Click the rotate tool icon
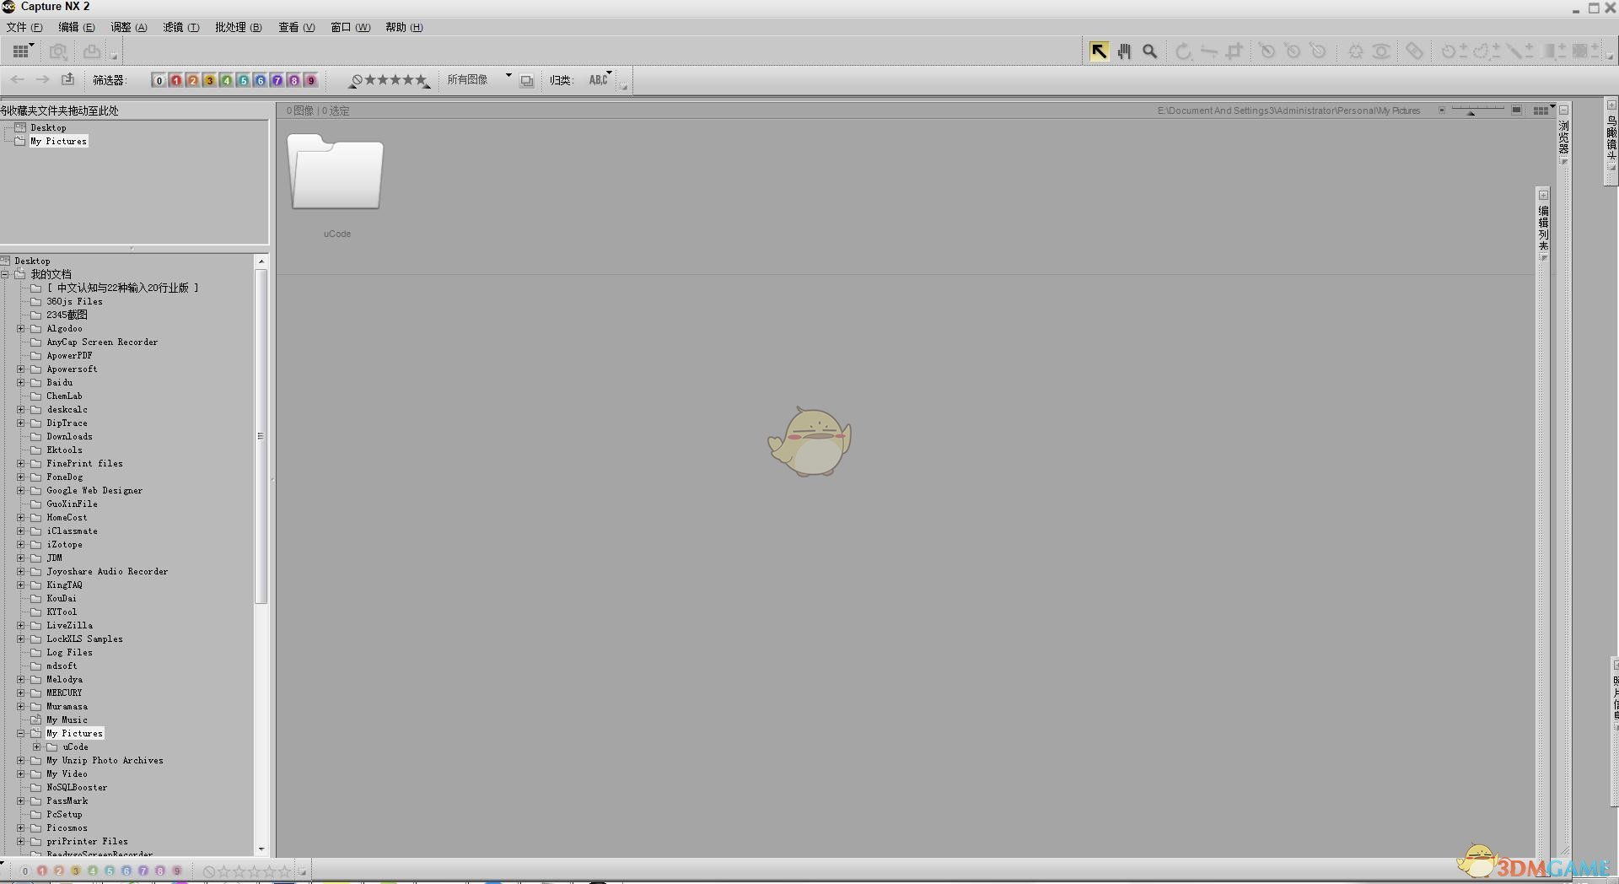The width and height of the screenshot is (1619, 884). (1183, 51)
